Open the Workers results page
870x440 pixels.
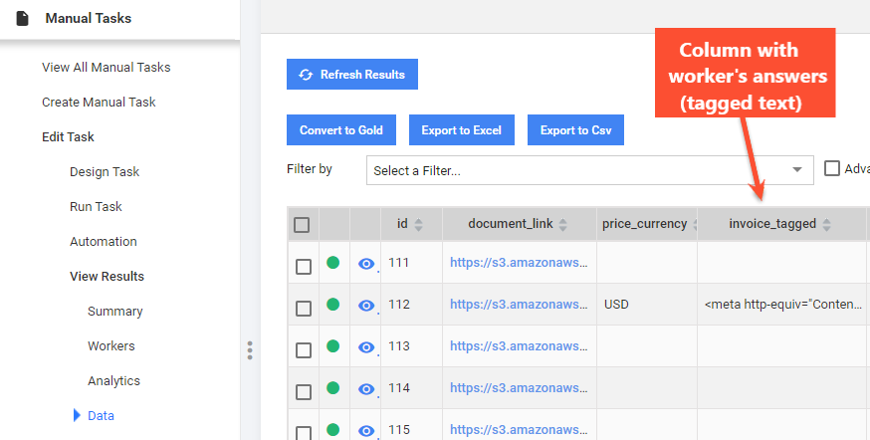110,345
